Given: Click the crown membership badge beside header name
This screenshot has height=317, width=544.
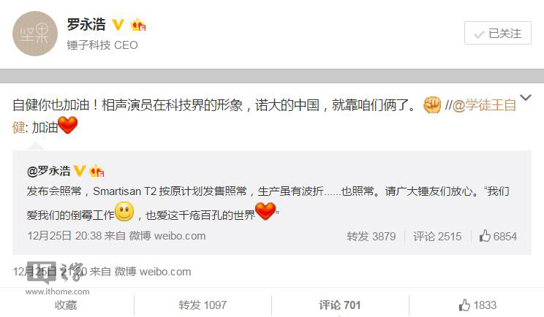Looking at the screenshot, I should click(138, 25).
